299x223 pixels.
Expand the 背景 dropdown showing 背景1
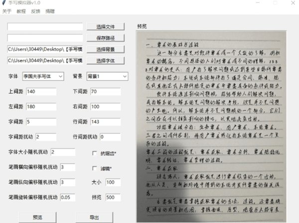(107, 76)
